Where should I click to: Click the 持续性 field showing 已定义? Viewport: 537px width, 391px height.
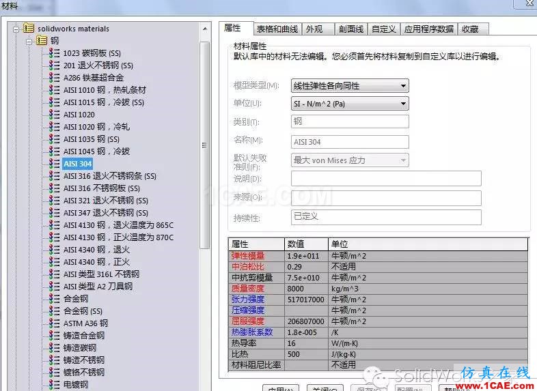click(386, 217)
